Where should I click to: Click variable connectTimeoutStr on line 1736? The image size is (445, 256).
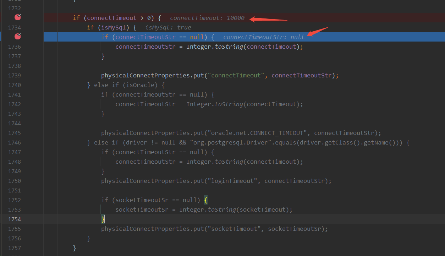tap(145, 47)
